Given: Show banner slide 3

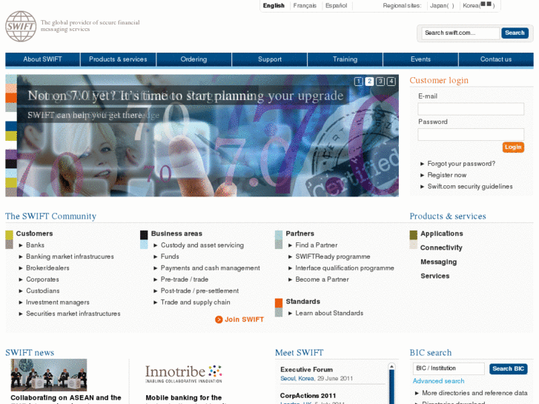Looking at the screenshot, I should (380, 81).
